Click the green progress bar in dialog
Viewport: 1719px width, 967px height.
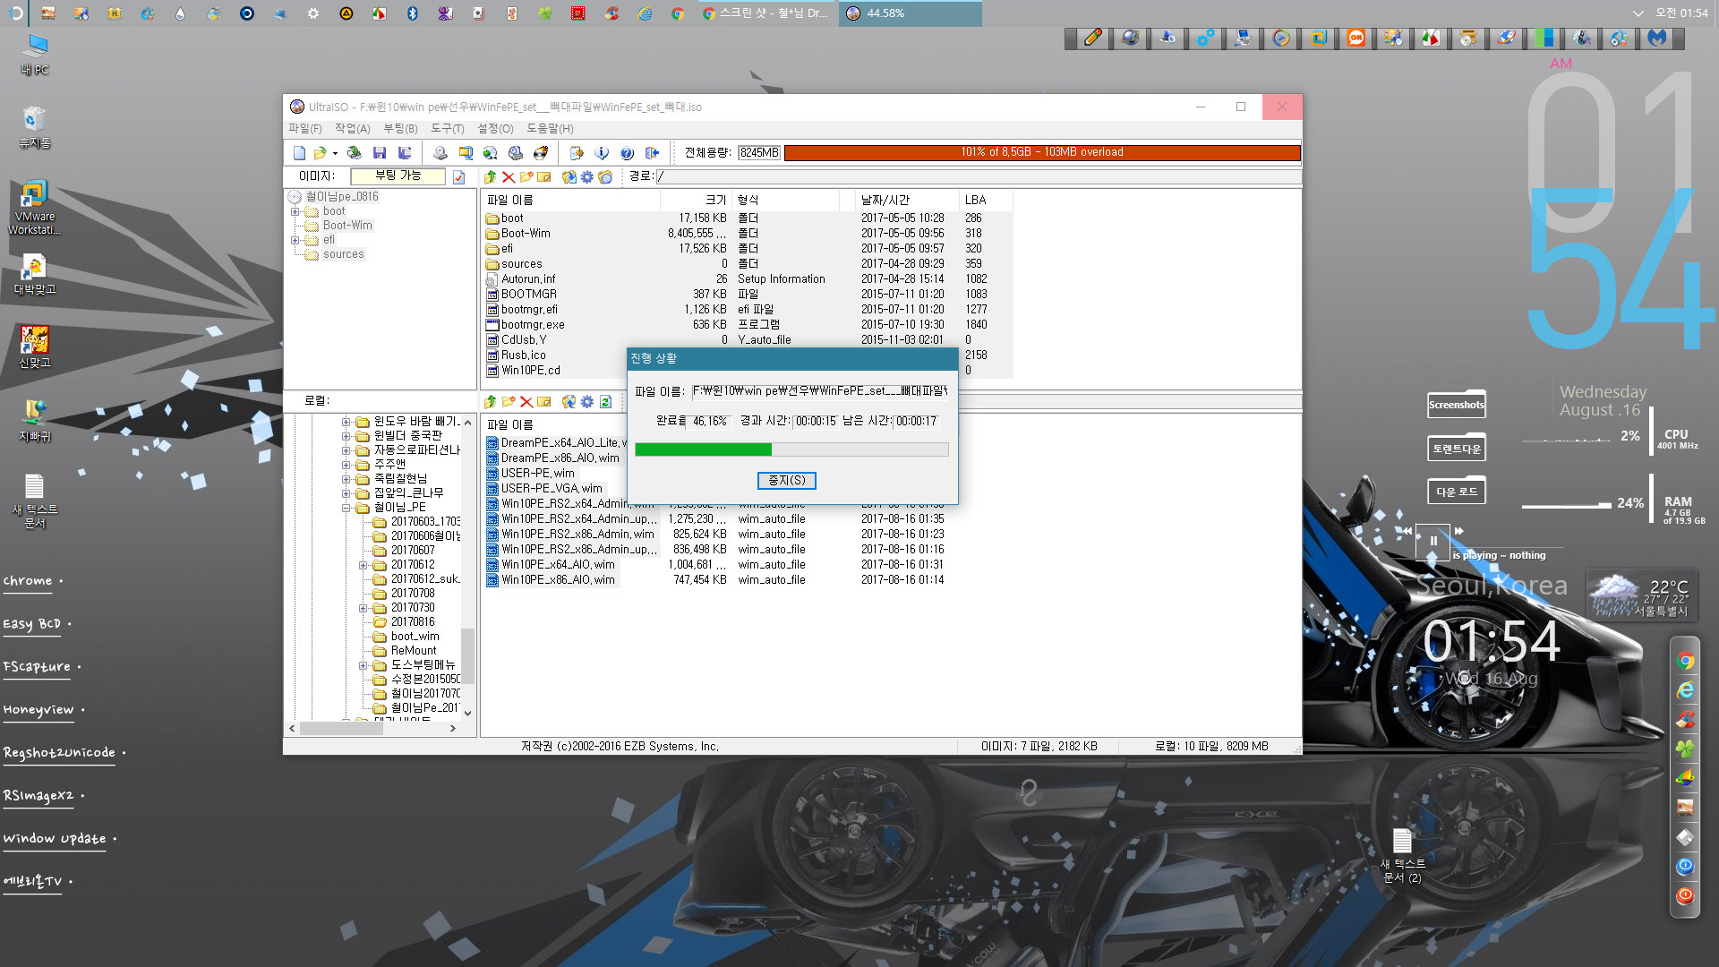coord(791,449)
